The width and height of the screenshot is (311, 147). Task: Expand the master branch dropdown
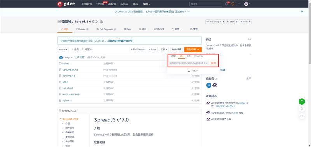pos(63,50)
